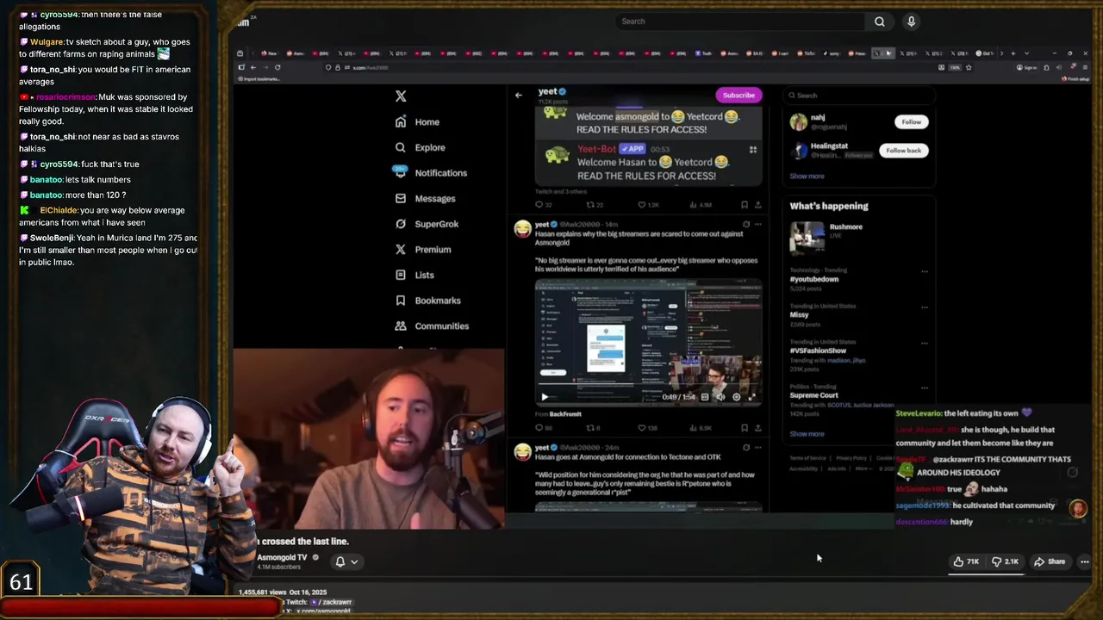
Task: Open settings gear on the embedded clip
Action: [736, 397]
